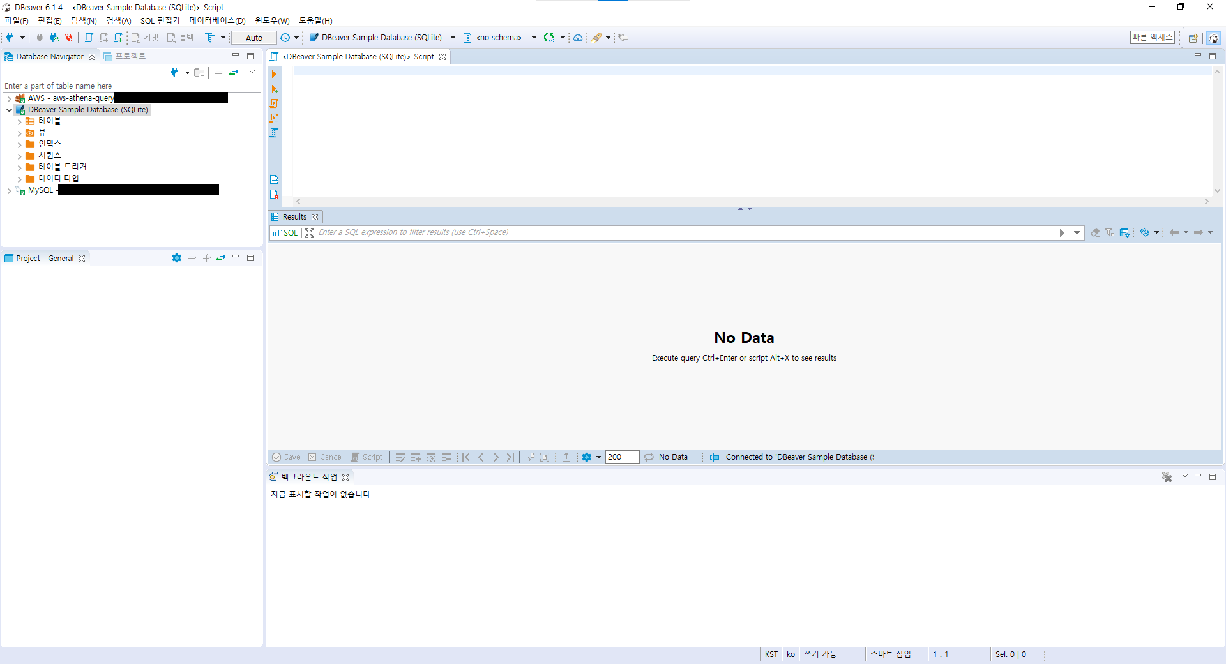The width and height of the screenshot is (1226, 664).
Task: Open the filter history dropdown arrow
Action: (1077, 233)
